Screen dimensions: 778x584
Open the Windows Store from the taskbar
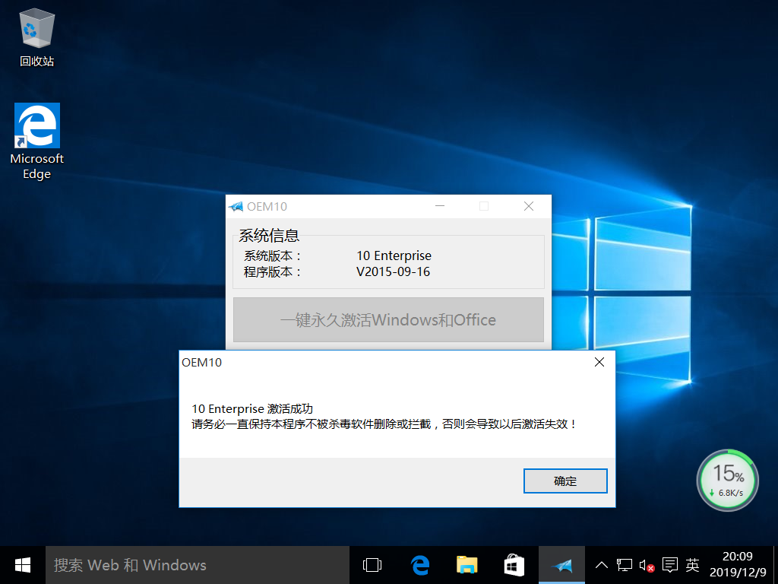[x=513, y=565]
